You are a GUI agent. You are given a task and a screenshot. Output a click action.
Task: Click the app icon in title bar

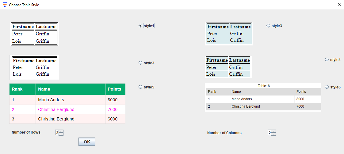point(5,5)
